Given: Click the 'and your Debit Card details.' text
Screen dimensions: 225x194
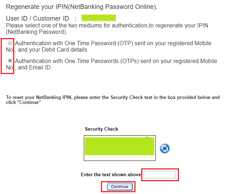Looking at the screenshot, I should click(53, 50).
